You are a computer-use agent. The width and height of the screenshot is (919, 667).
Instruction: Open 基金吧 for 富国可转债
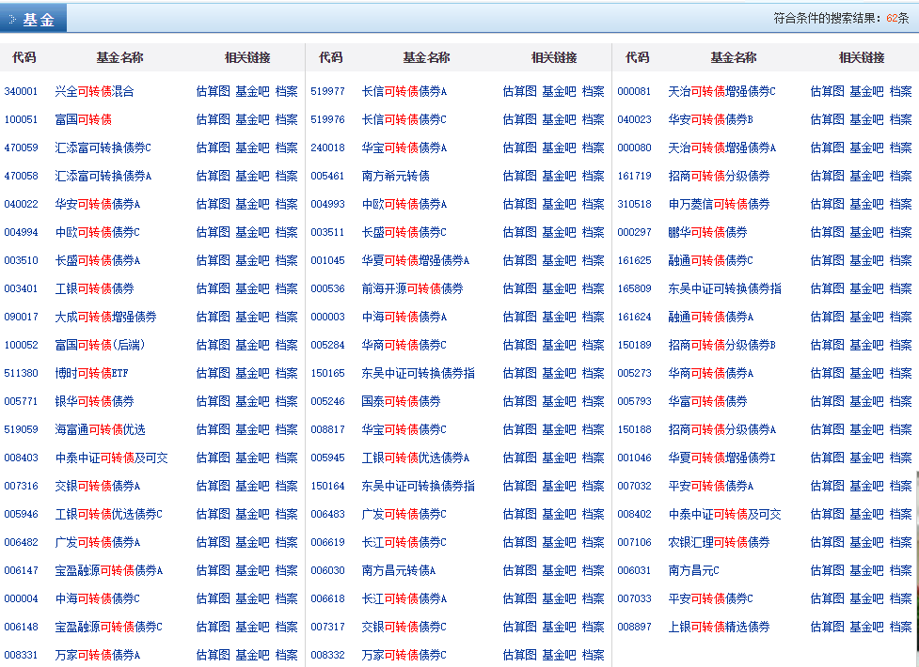(x=252, y=119)
